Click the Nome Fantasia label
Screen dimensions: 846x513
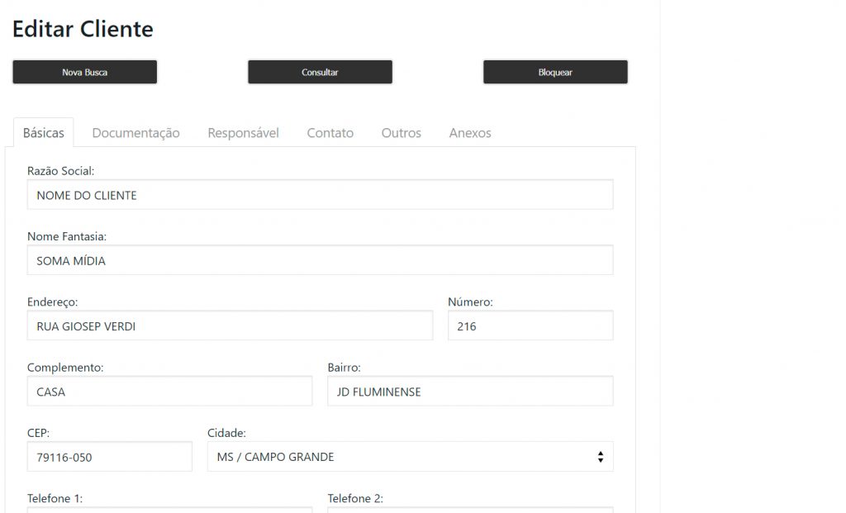[67, 236]
